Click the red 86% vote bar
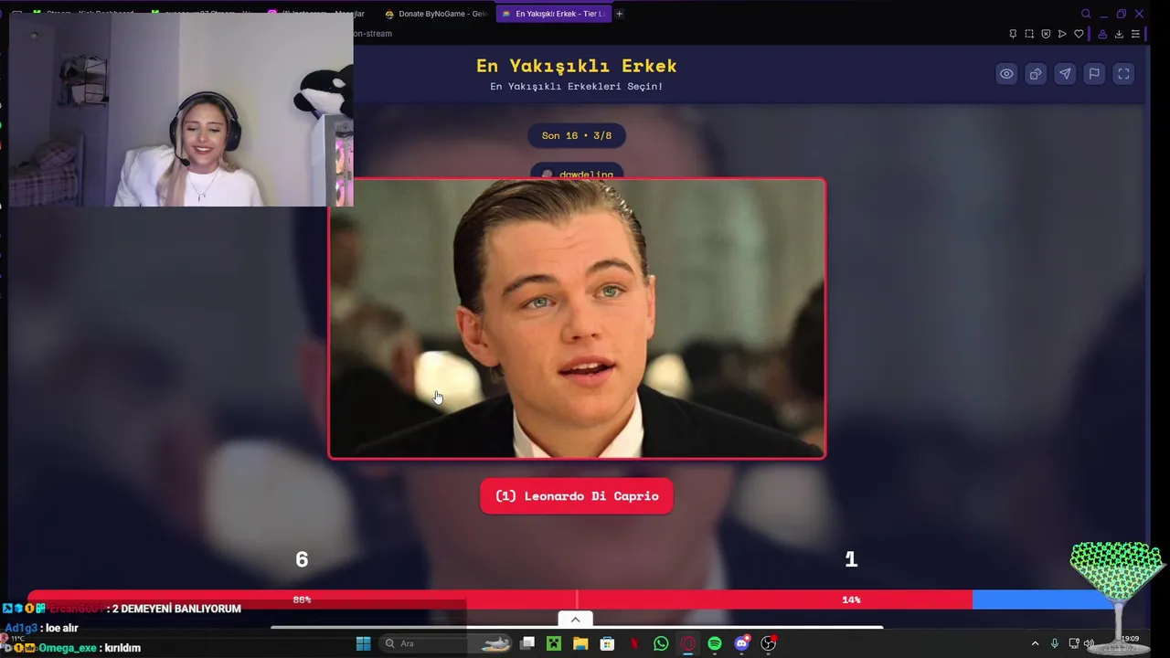The width and height of the screenshot is (1170, 658). [x=499, y=600]
